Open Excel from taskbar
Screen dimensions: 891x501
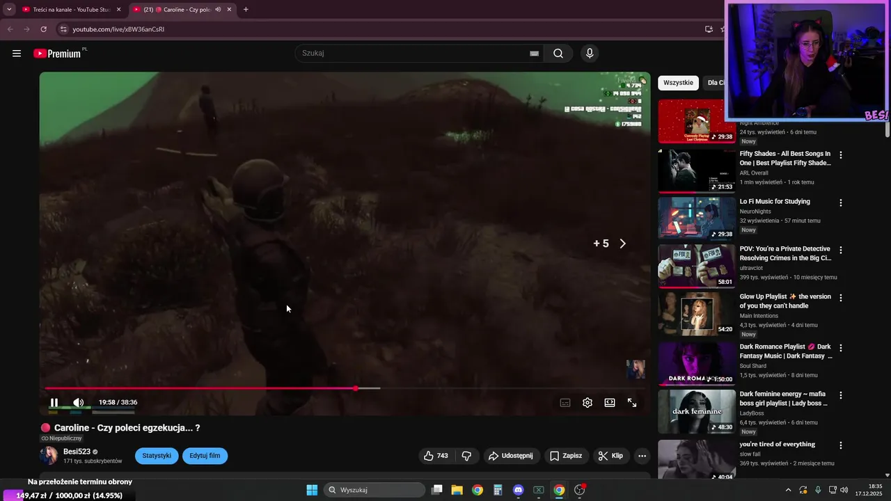click(x=538, y=490)
